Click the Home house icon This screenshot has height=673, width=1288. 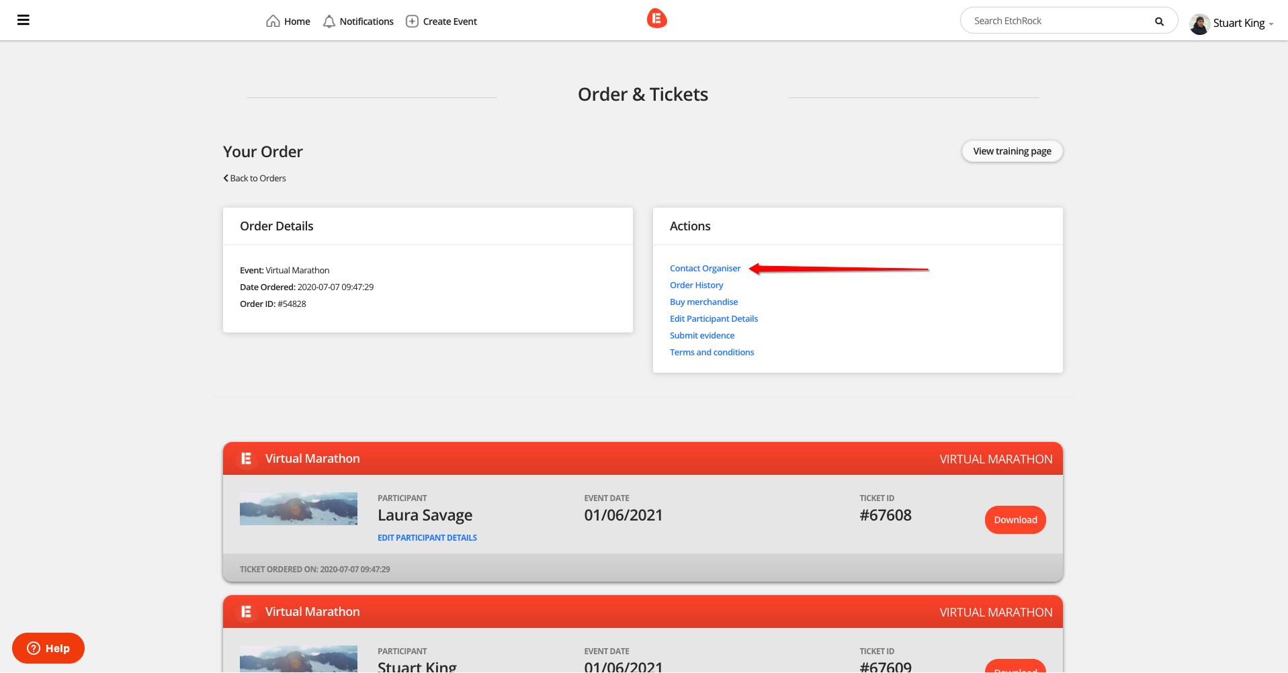(273, 21)
